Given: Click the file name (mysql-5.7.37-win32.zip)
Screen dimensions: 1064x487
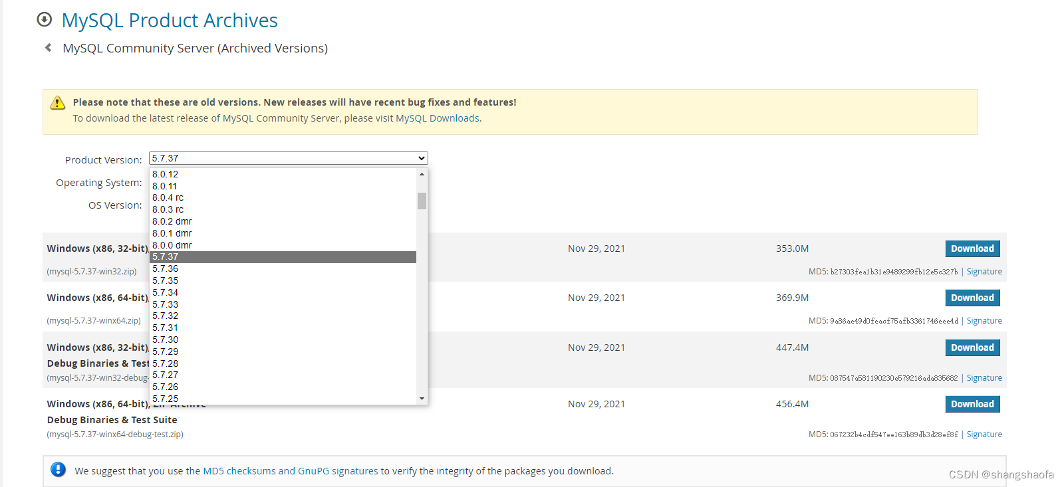Looking at the screenshot, I should (x=92, y=272).
